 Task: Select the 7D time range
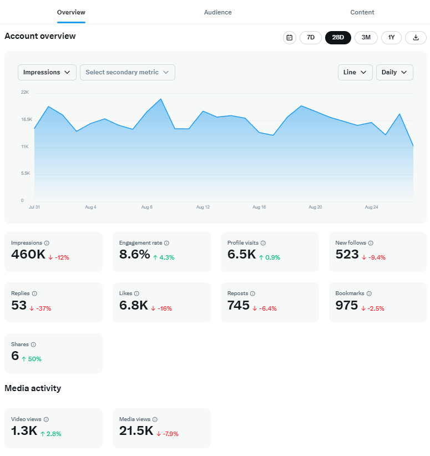[311, 38]
